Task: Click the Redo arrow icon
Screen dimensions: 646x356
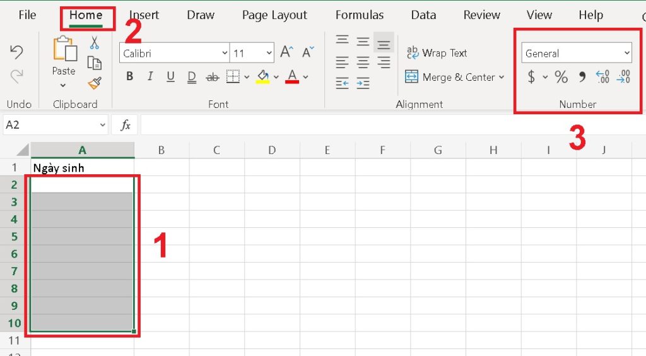Action: point(16,76)
